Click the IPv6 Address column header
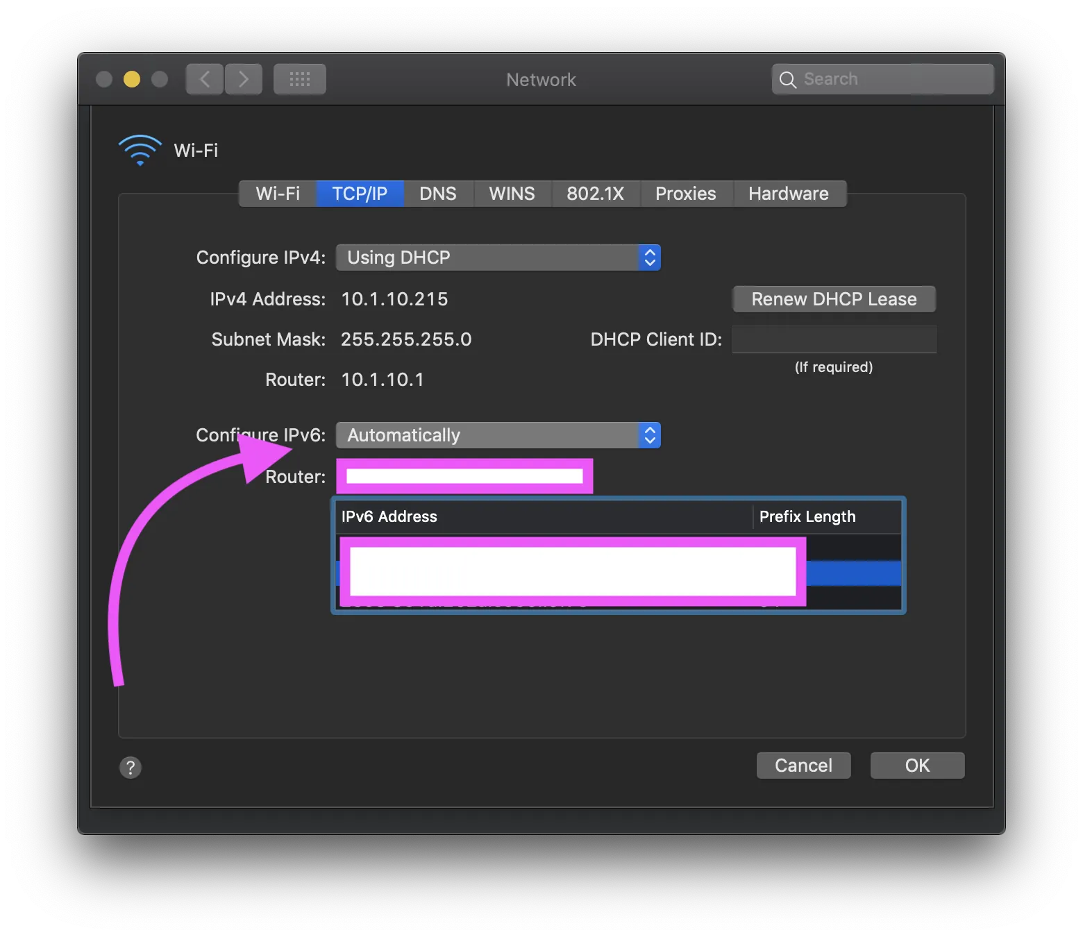1083x937 pixels. coord(544,517)
